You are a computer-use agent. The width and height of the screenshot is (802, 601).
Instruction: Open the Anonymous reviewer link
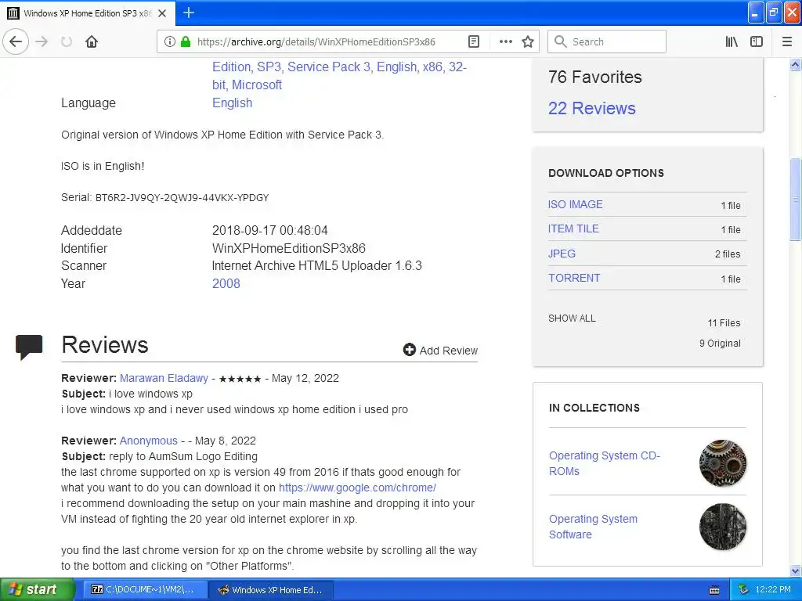pyautogui.click(x=148, y=441)
